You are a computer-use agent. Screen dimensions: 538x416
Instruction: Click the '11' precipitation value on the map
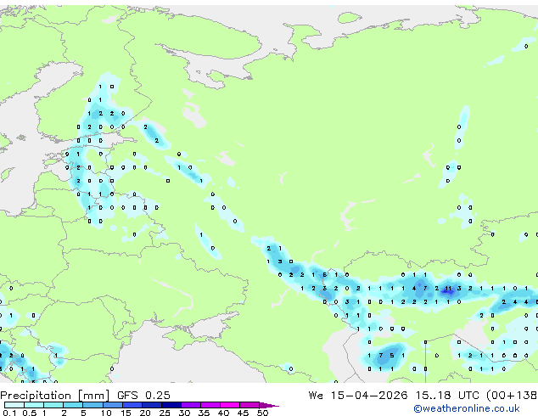pos(448,289)
